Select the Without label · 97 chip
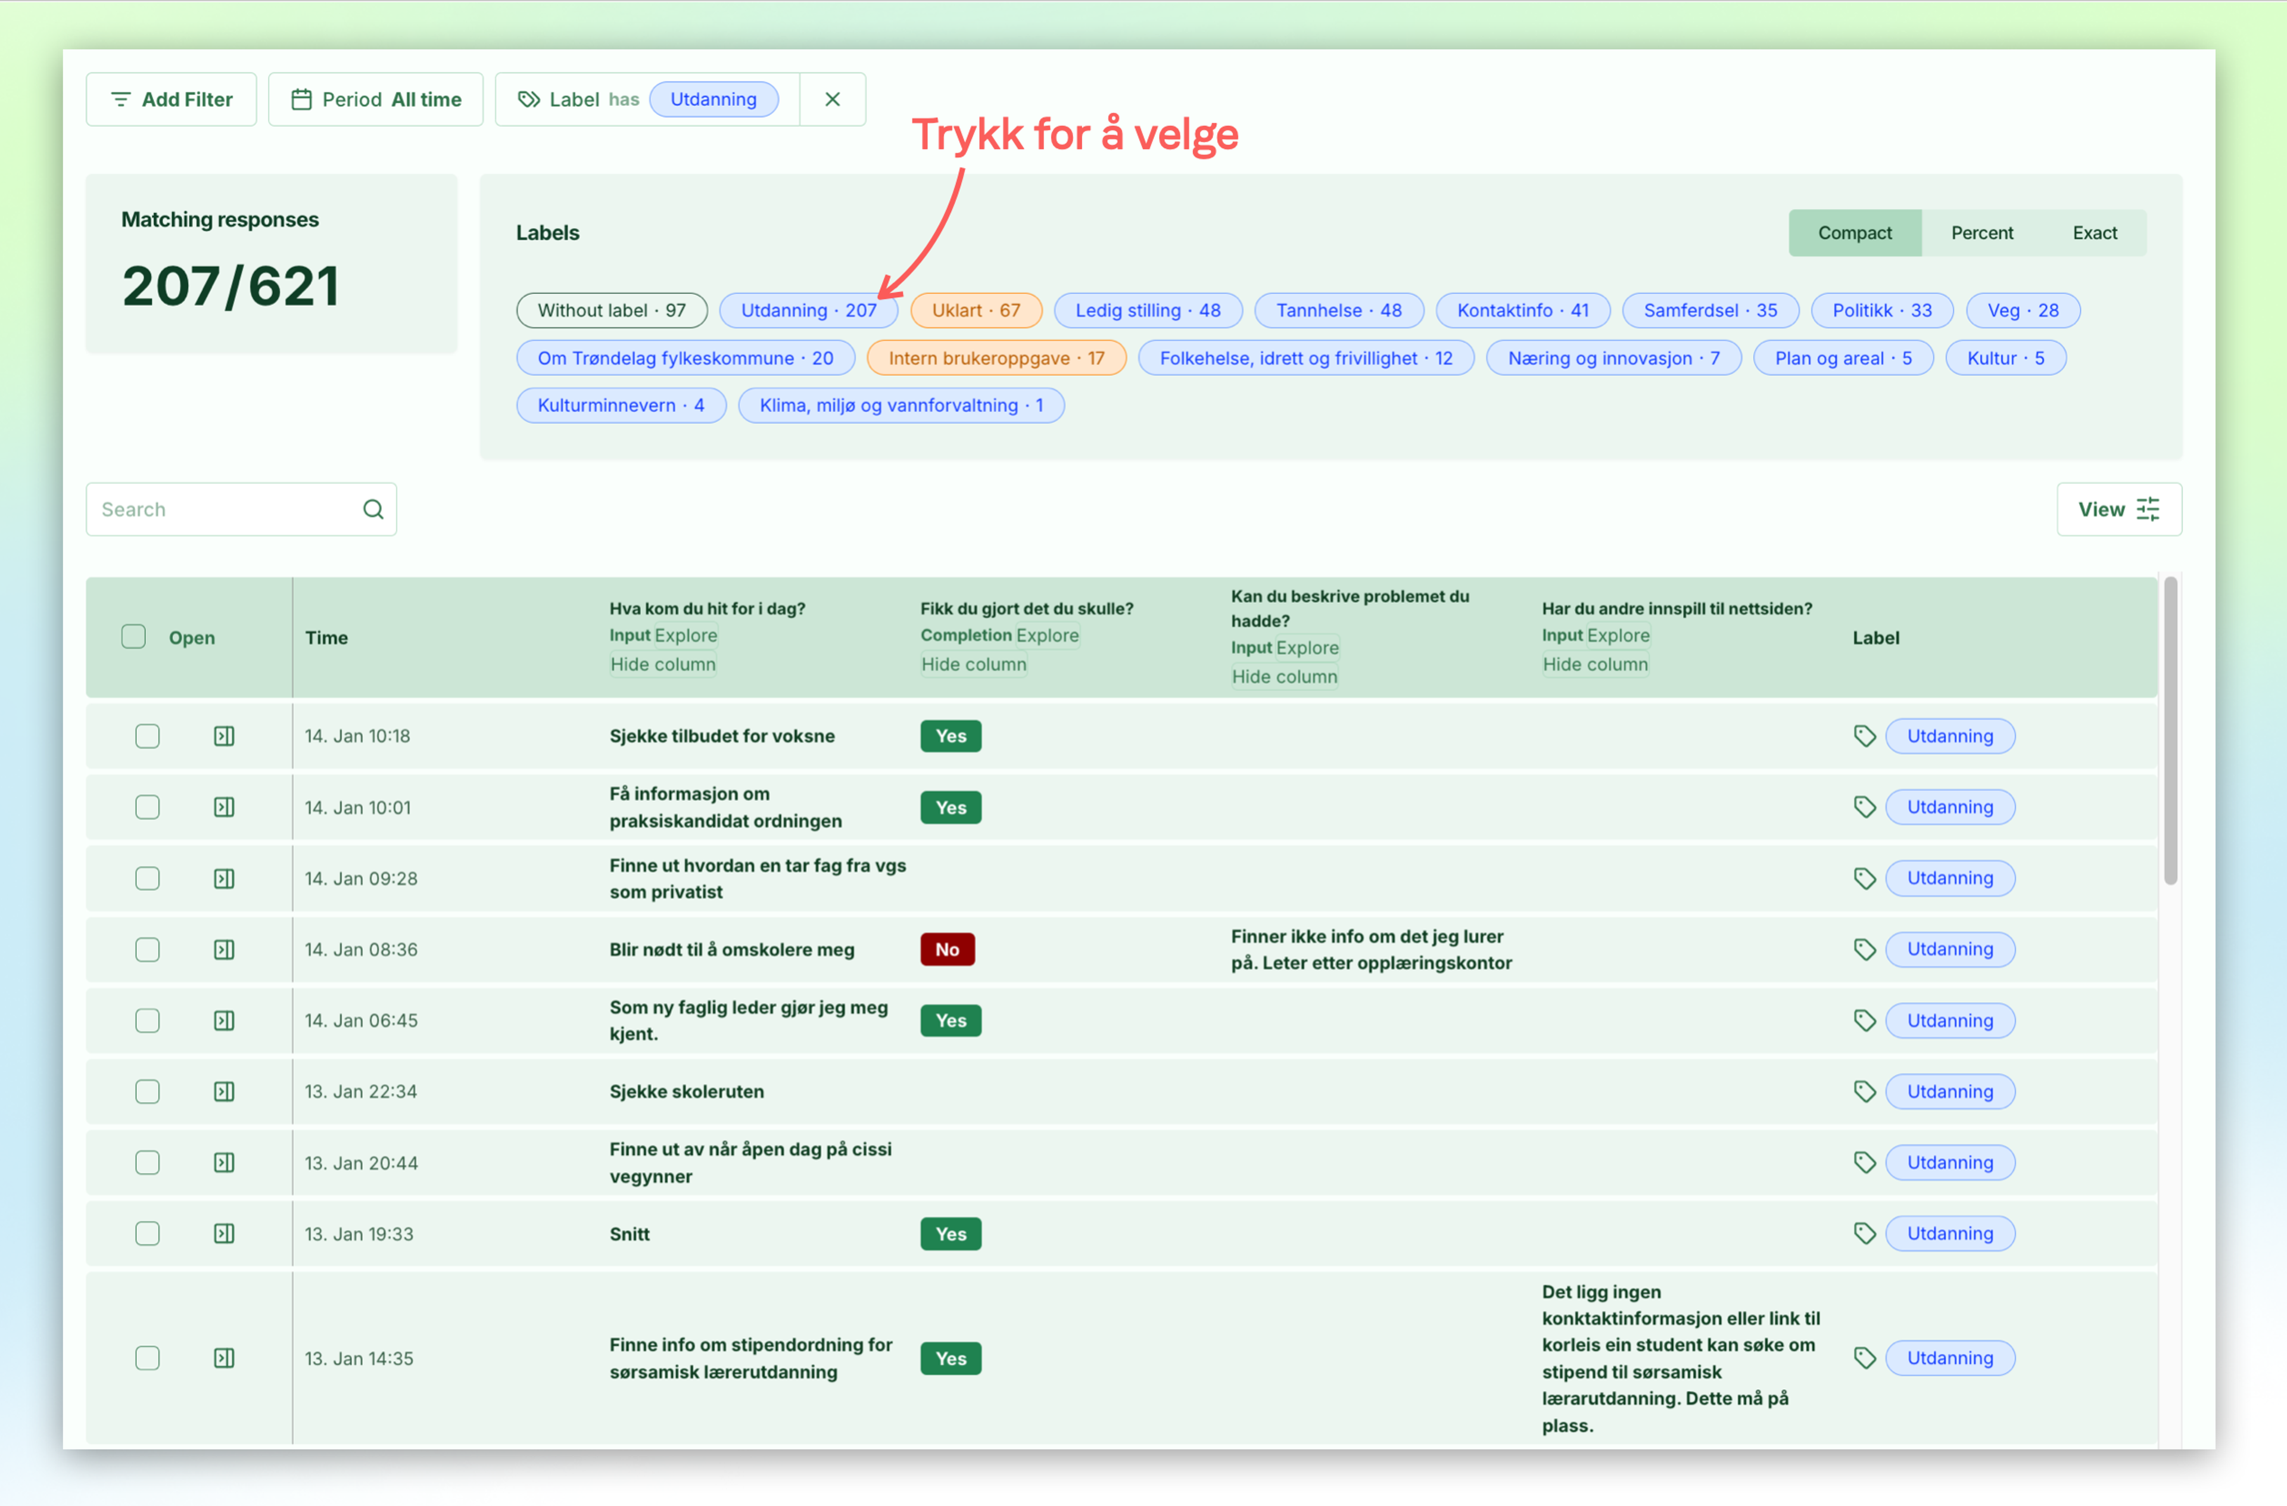 [x=611, y=310]
